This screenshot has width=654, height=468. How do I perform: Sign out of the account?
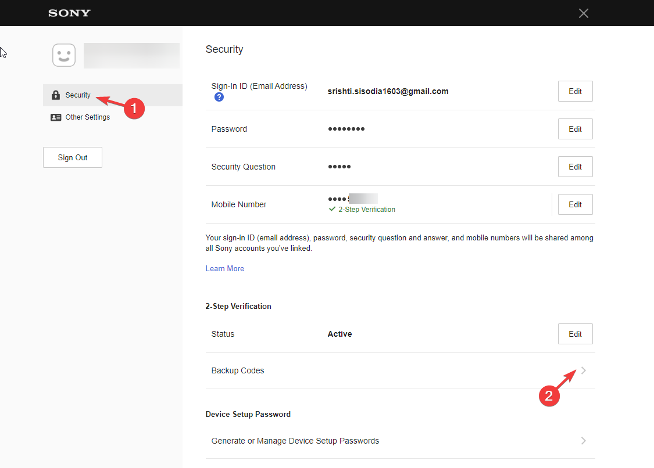[x=73, y=157]
